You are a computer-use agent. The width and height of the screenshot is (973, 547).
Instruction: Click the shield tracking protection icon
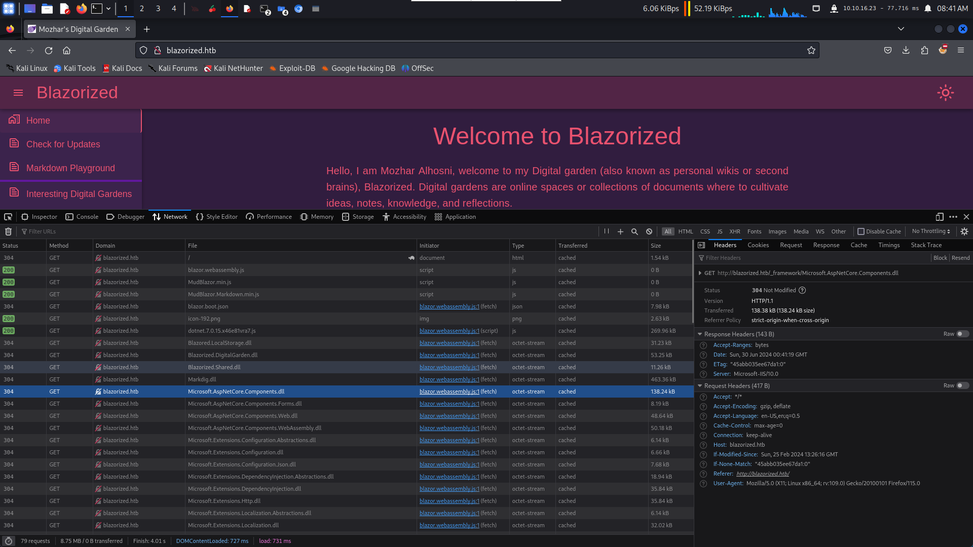[143, 50]
